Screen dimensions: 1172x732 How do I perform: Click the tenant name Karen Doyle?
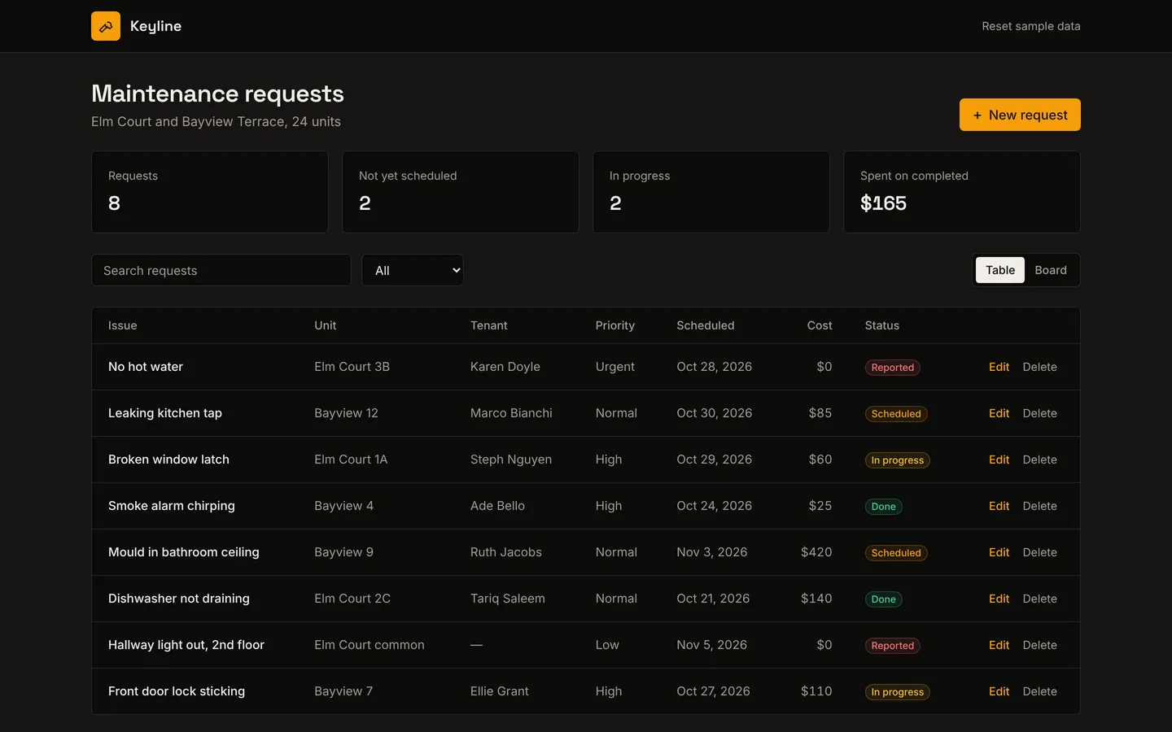point(505,367)
